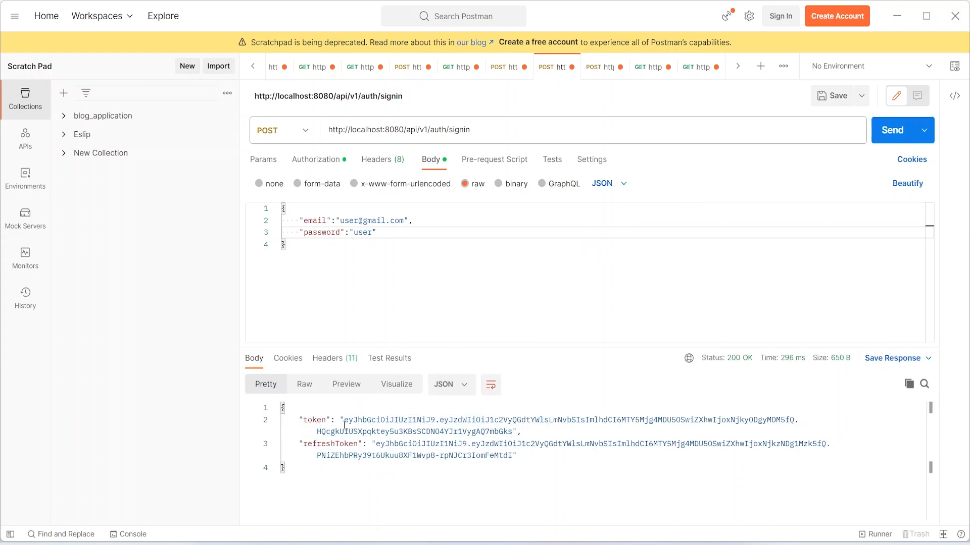Select the binary body type
Image resolution: width=970 pixels, height=545 pixels.
coord(499,183)
